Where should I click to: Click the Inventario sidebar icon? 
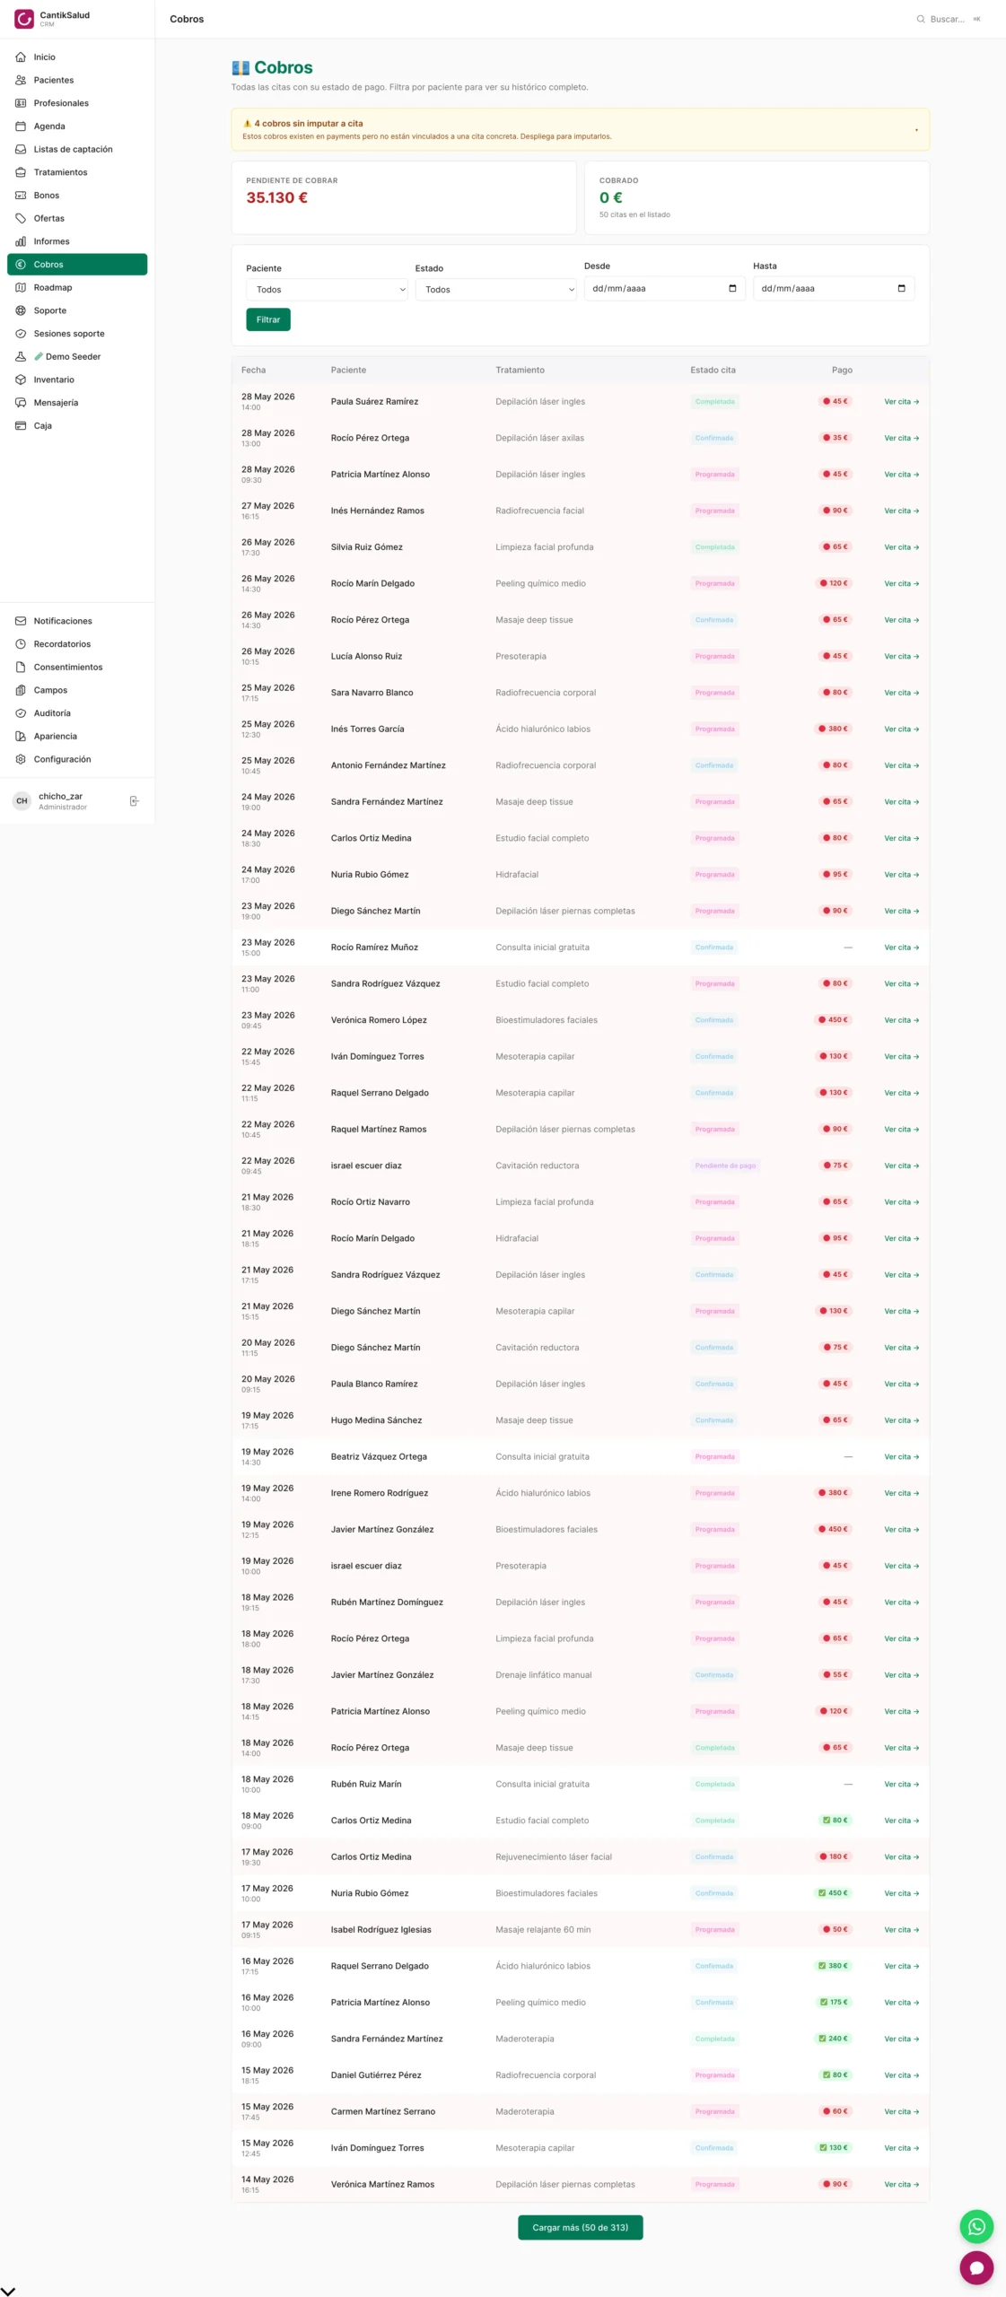(21, 380)
